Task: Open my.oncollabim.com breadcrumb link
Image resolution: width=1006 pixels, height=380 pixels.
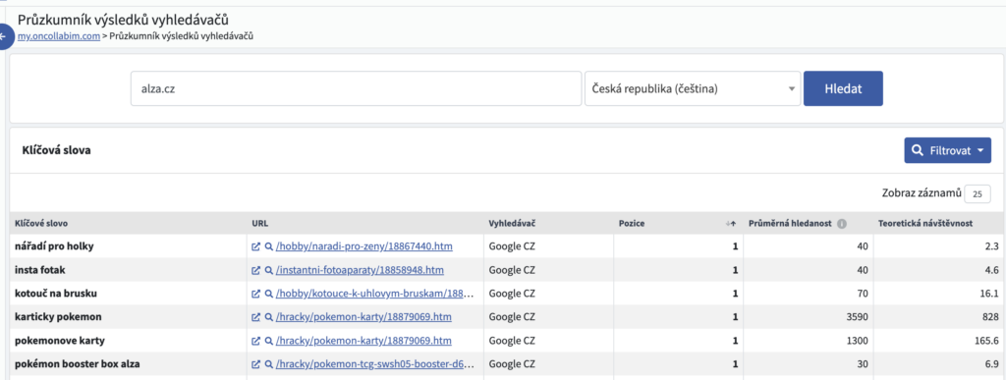Action: coord(58,36)
